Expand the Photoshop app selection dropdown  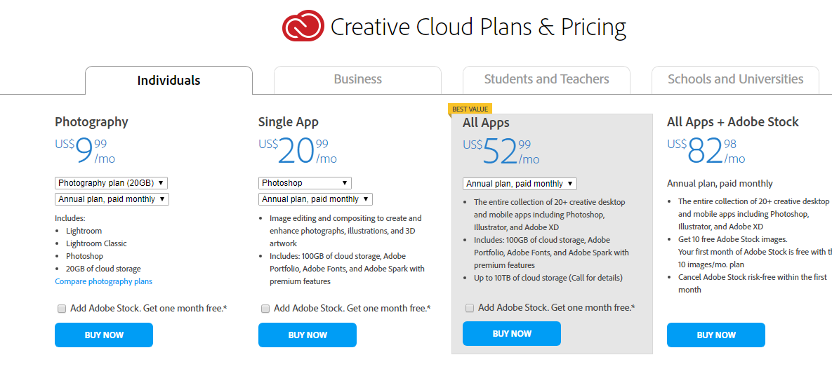click(x=305, y=183)
